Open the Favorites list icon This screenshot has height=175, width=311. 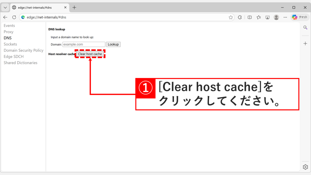[258, 17]
